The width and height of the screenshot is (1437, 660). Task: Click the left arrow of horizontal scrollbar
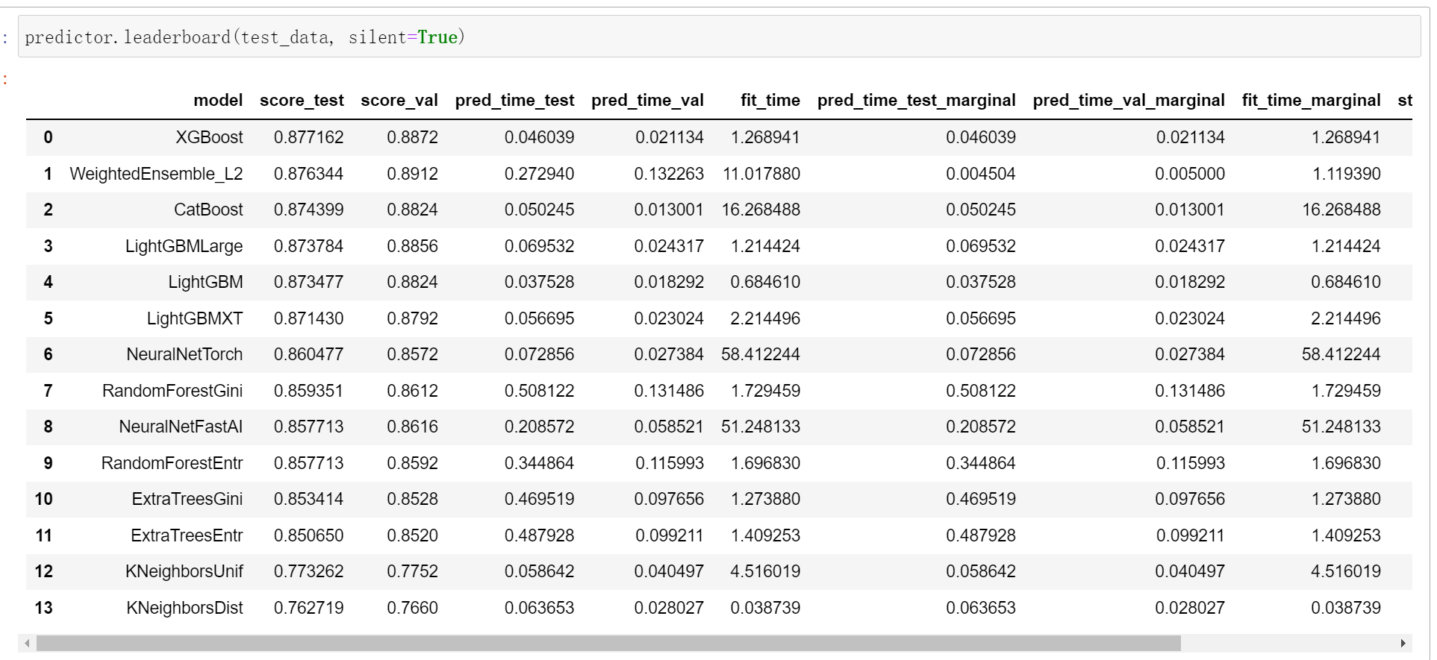28,643
